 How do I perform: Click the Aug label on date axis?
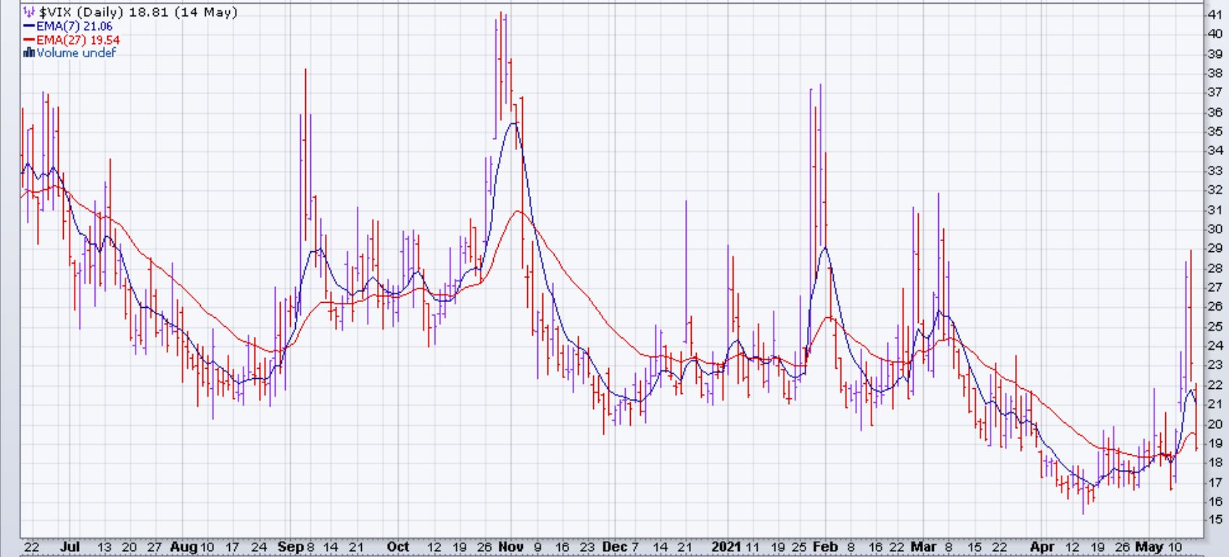click(183, 547)
